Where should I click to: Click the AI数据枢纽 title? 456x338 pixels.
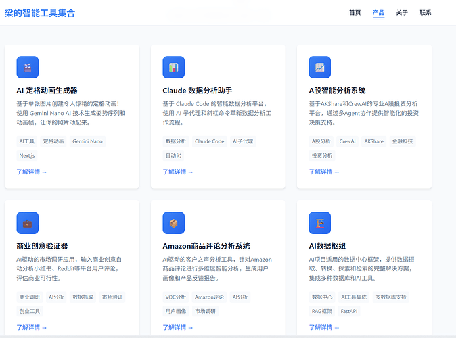tap(327, 246)
